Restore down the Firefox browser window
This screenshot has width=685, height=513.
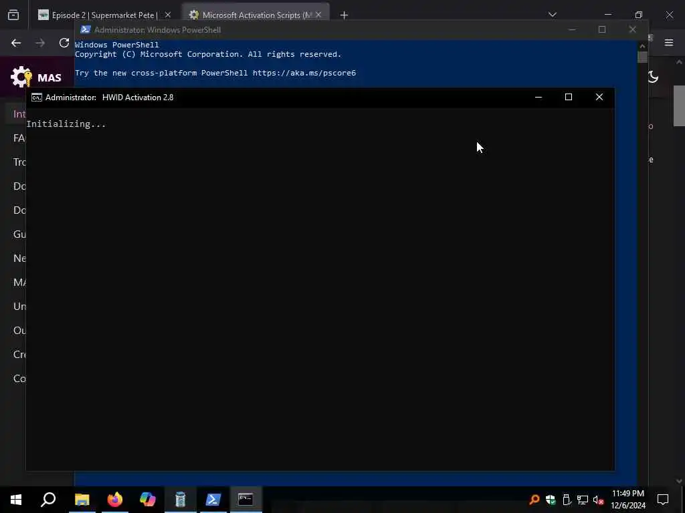tap(639, 15)
